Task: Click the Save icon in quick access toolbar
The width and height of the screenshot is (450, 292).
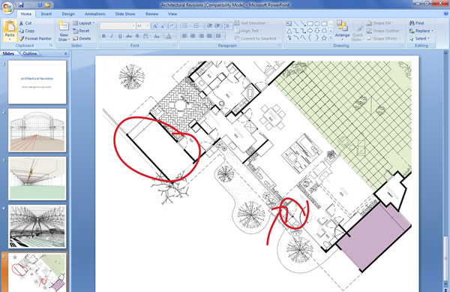Action: click(21, 5)
